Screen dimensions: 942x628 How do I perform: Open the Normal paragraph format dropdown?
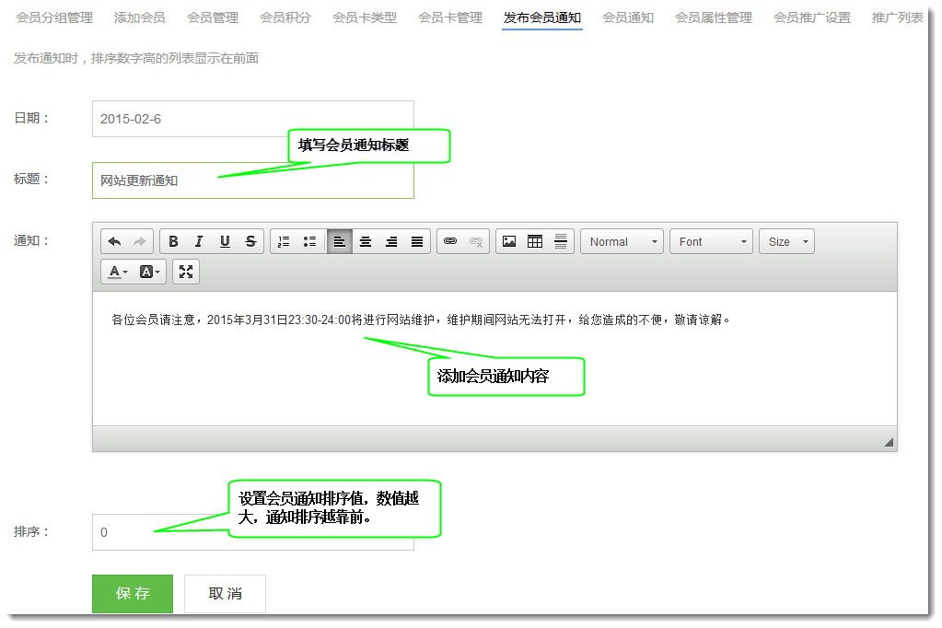pyautogui.click(x=622, y=241)
